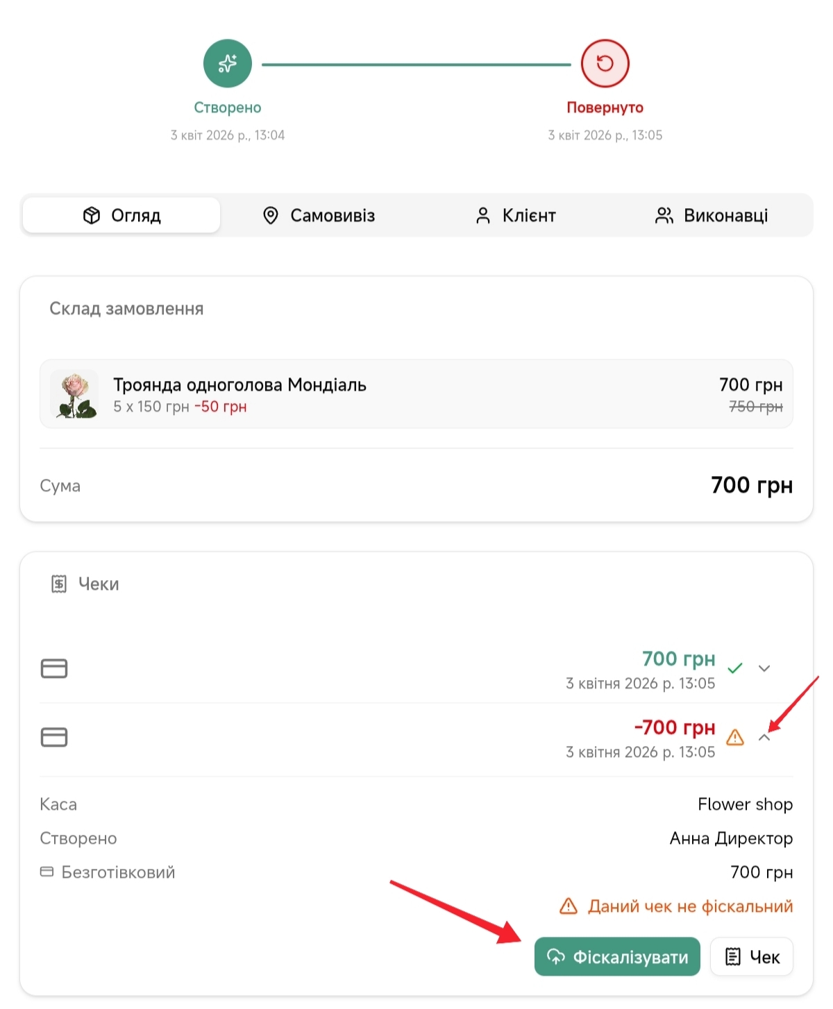Click the green Створено status icon
The image size is (833, 1009).
click(x=227, y=64)
